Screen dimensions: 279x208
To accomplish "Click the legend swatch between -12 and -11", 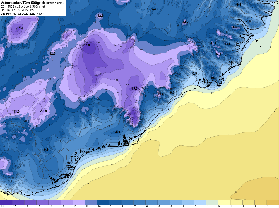I will tap(79, 202).
